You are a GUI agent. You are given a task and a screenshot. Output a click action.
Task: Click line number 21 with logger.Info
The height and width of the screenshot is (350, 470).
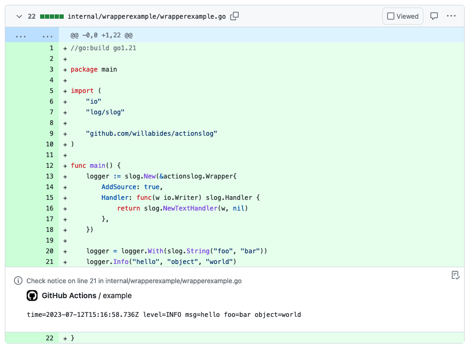click(x=50, y=262)
